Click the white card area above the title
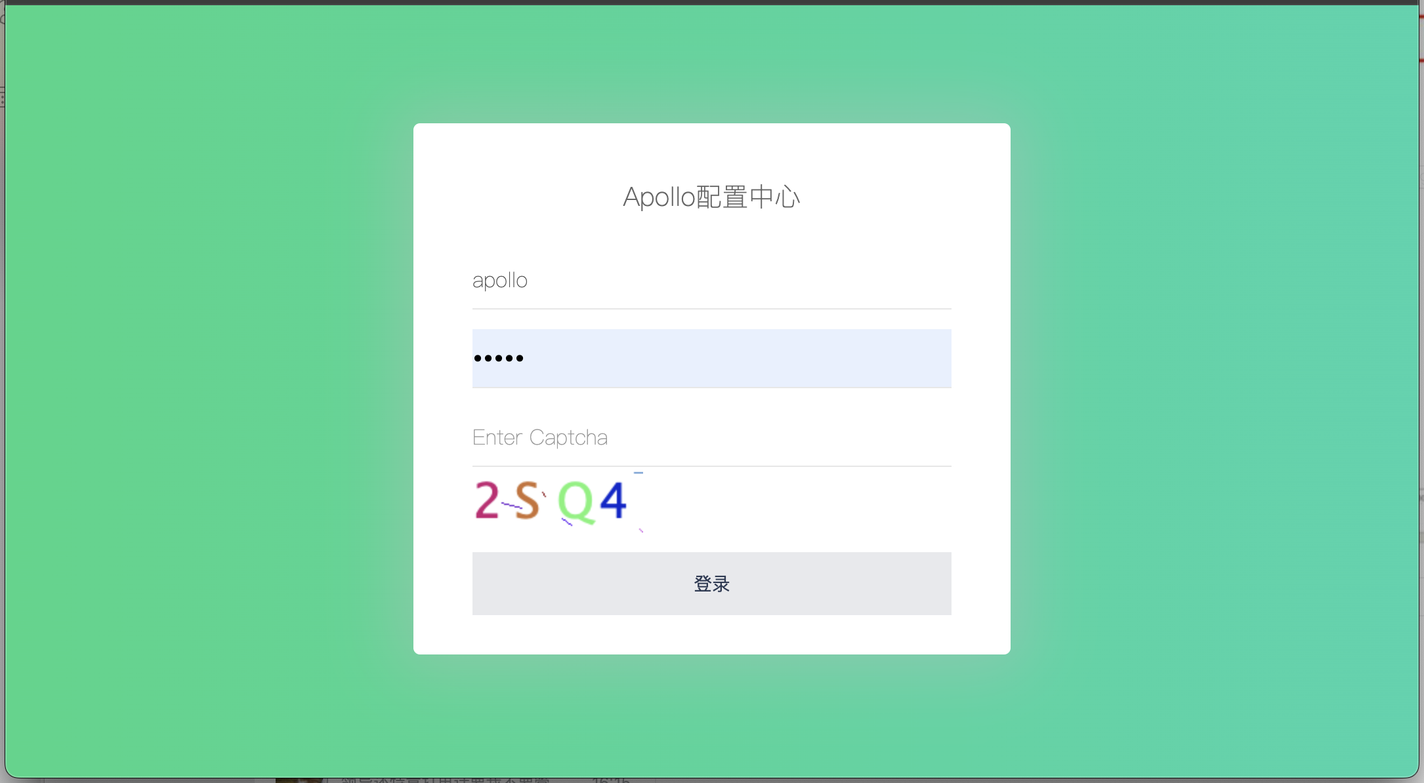 (x=711, y=151)
